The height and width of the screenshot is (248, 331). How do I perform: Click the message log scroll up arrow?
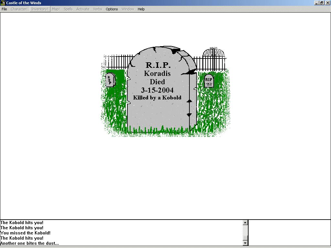point(245,222)
